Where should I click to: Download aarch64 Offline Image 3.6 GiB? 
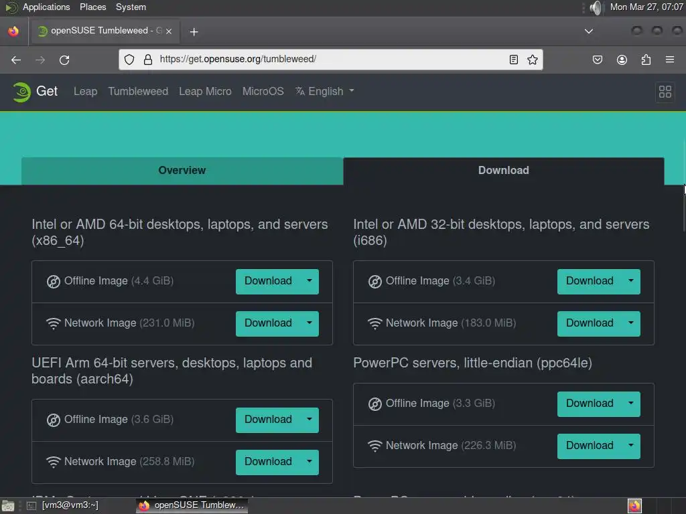268,420
